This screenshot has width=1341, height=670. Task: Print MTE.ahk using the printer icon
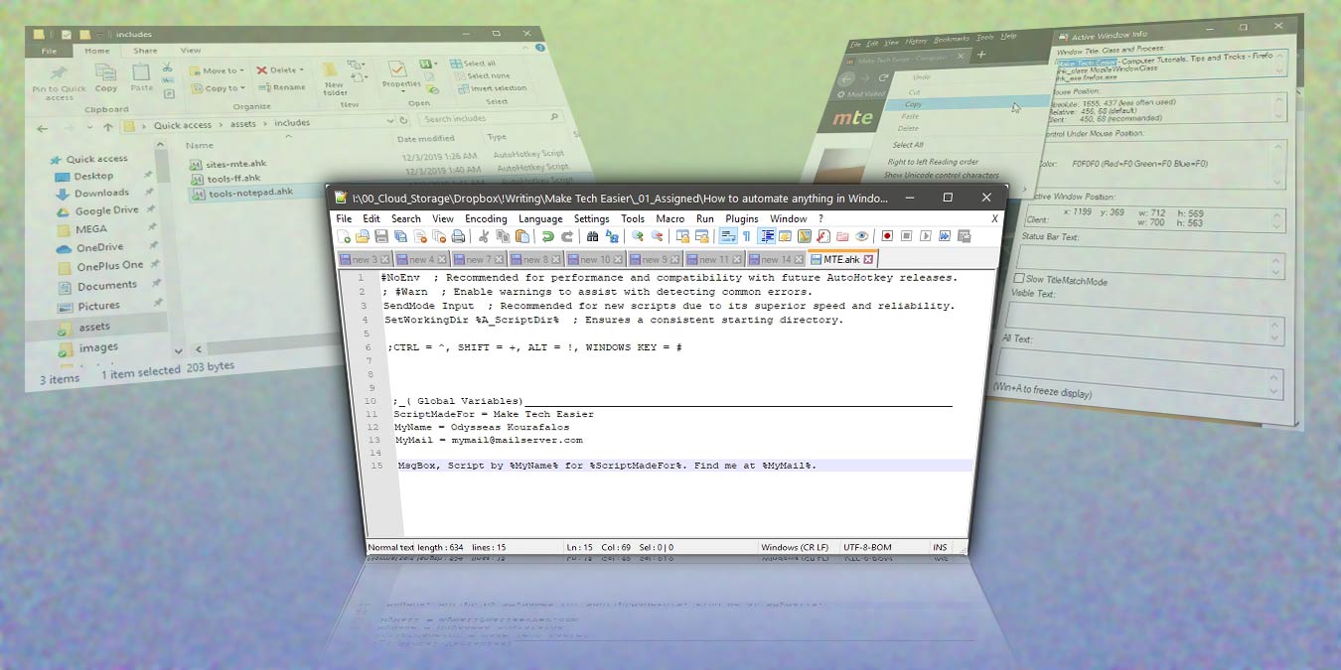(x=458, y=236)
